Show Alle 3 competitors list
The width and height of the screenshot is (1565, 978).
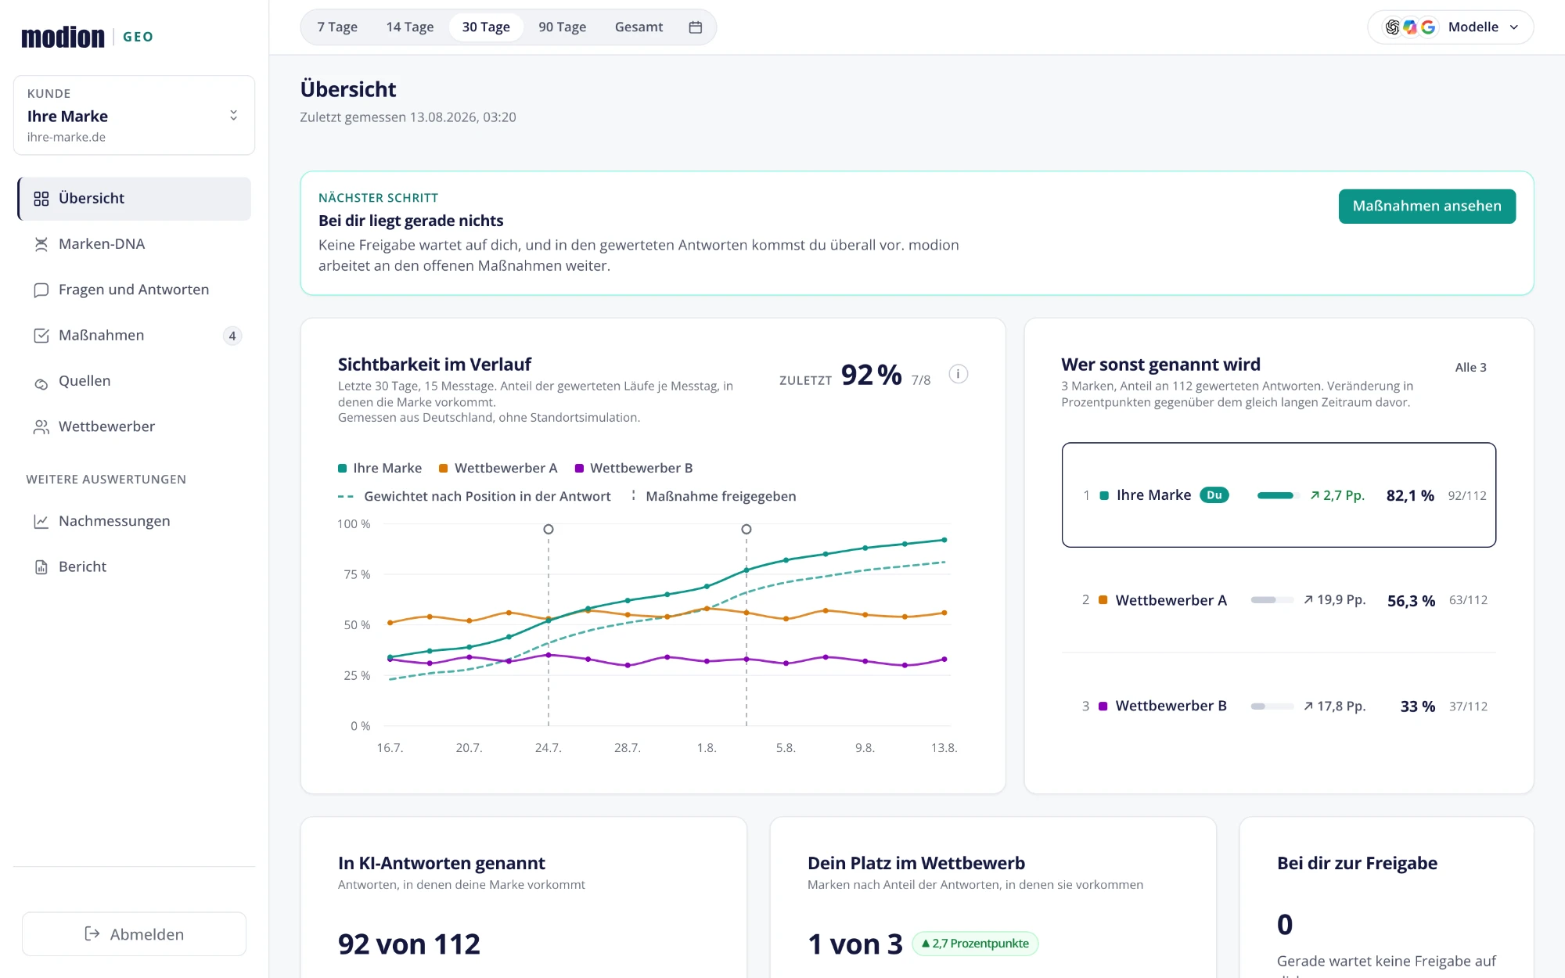[1470, 368]
